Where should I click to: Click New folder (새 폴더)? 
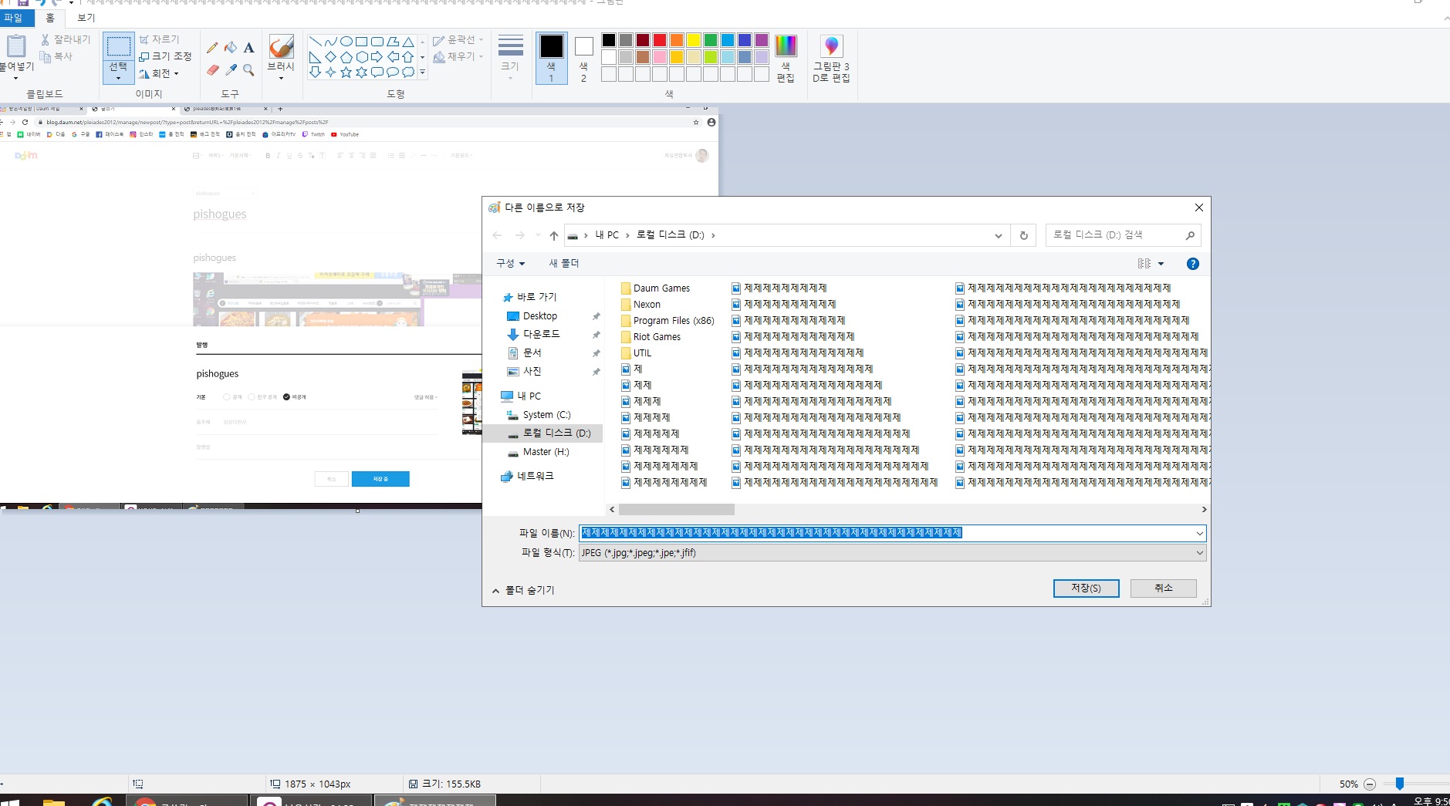(x=564, y=264)
